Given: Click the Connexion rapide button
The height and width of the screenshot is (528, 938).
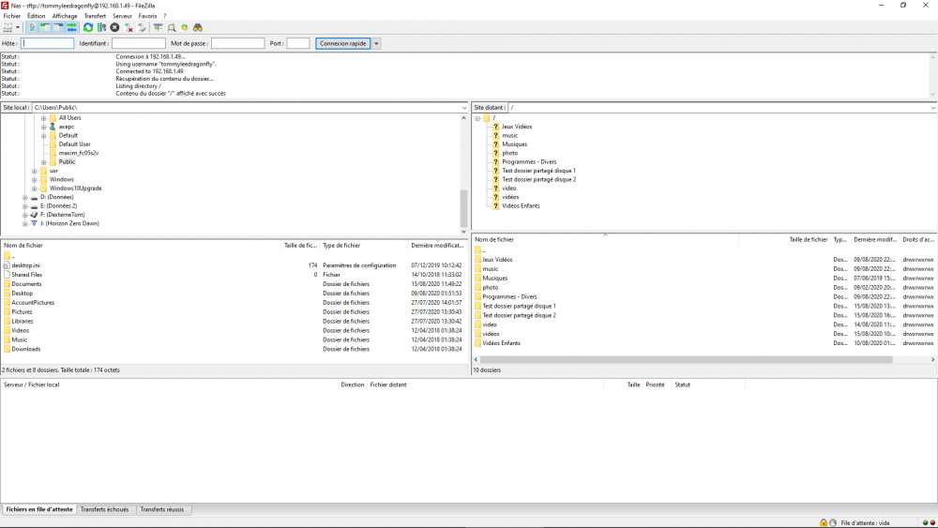Looking at the screenshot, I should 342,44.
